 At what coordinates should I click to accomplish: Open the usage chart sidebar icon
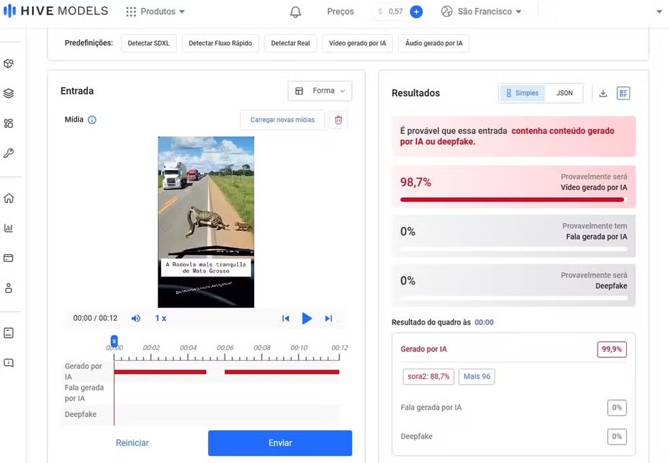click(x=9, y=228)
